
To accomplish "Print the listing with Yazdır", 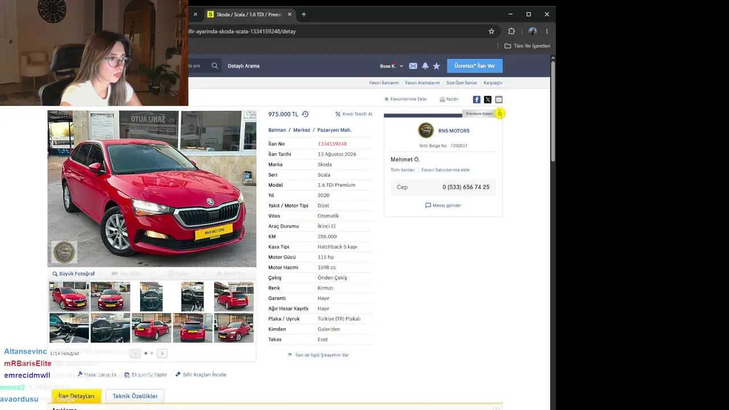I will (449, 99).
